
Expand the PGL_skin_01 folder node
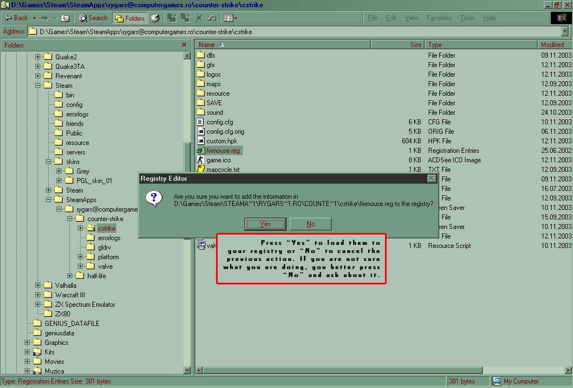coord(59,180)
